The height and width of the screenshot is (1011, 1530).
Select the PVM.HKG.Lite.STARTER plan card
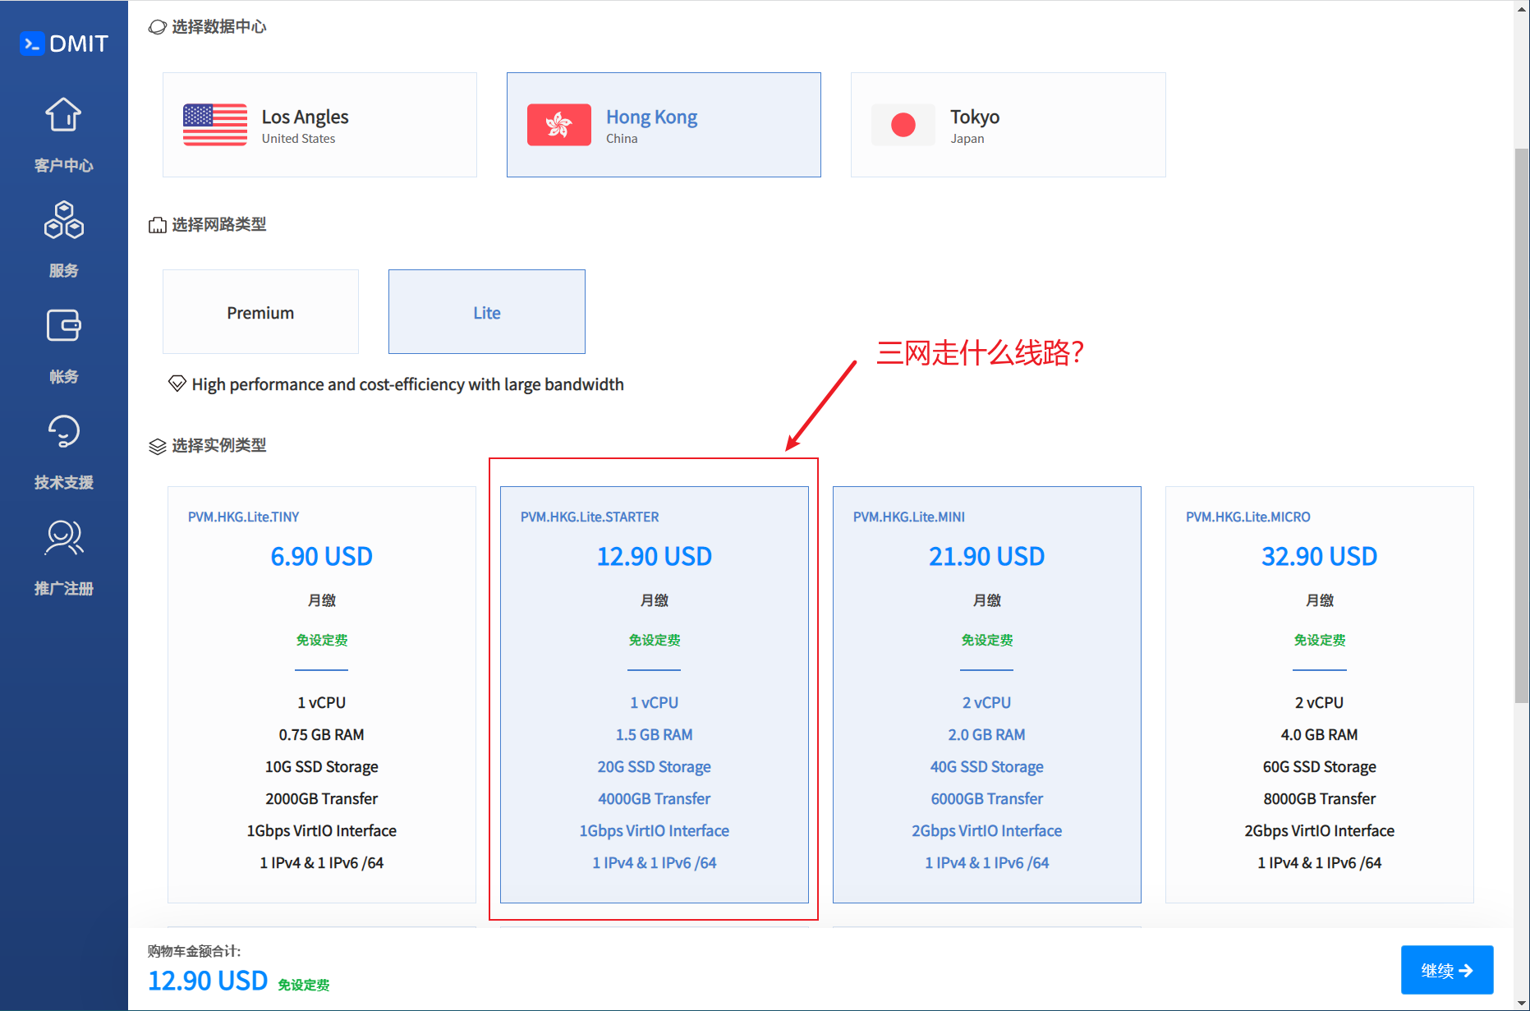655,695
